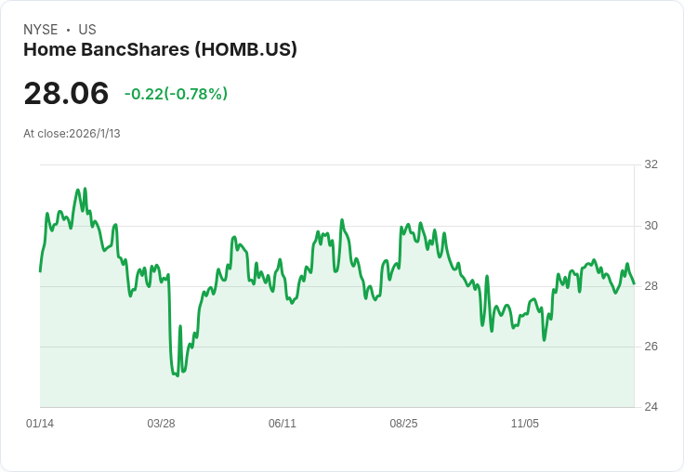
Task: Select the 03/28 date on x-axis
Action: (161, 424)
